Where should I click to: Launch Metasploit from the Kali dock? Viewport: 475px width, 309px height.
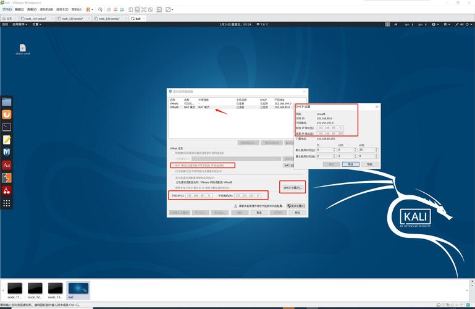click(x=7, y=152)
